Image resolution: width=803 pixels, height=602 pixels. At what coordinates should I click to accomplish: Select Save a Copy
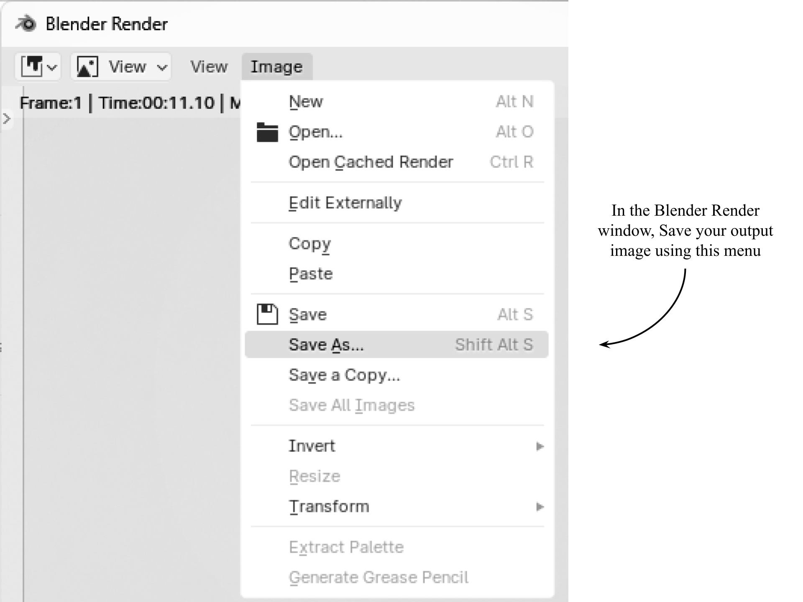point(344,375)
